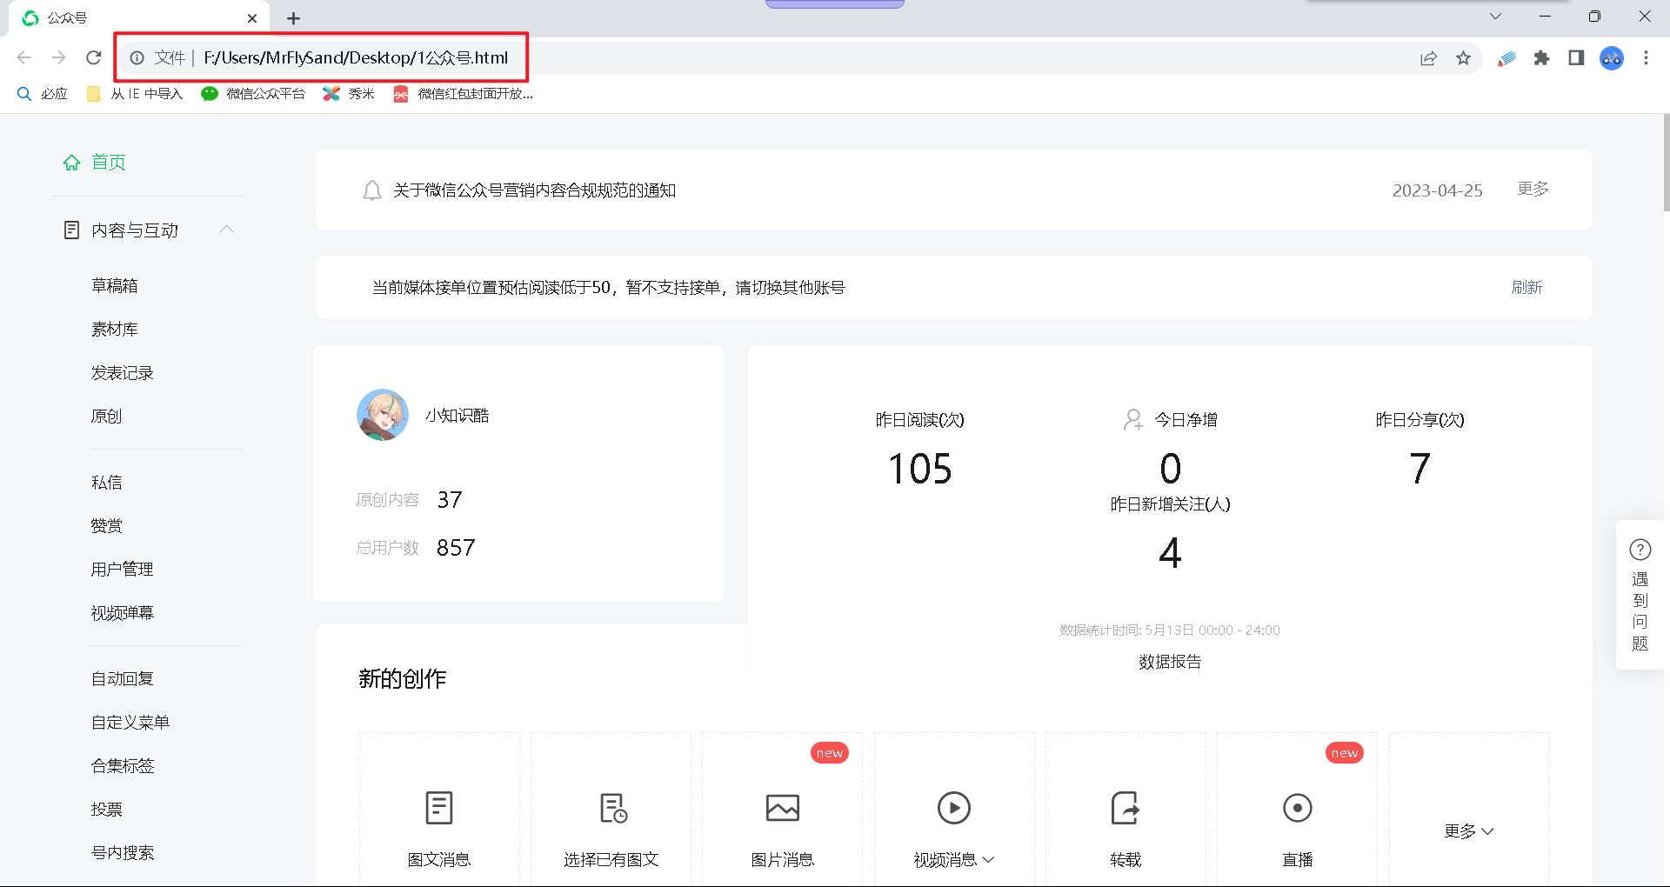This screenshot has width=1670, height=887.
Task: Click the 昨日分享 count 7
Action: point(1419,469)
